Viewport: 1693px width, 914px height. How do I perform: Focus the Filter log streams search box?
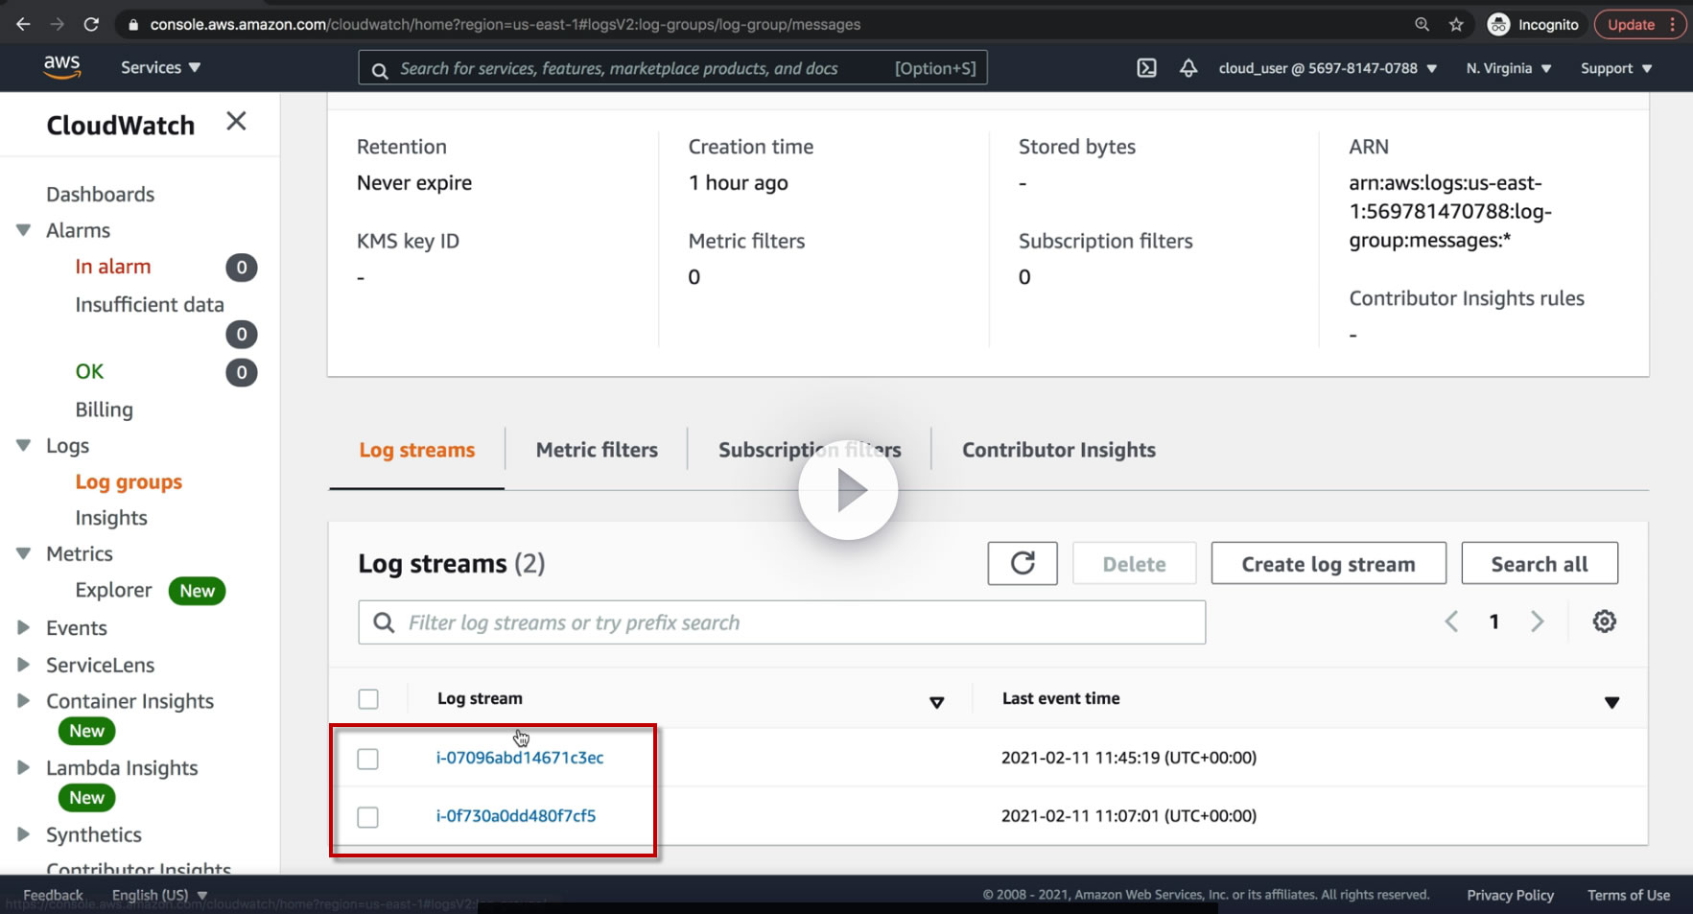[x=782, y=622]
